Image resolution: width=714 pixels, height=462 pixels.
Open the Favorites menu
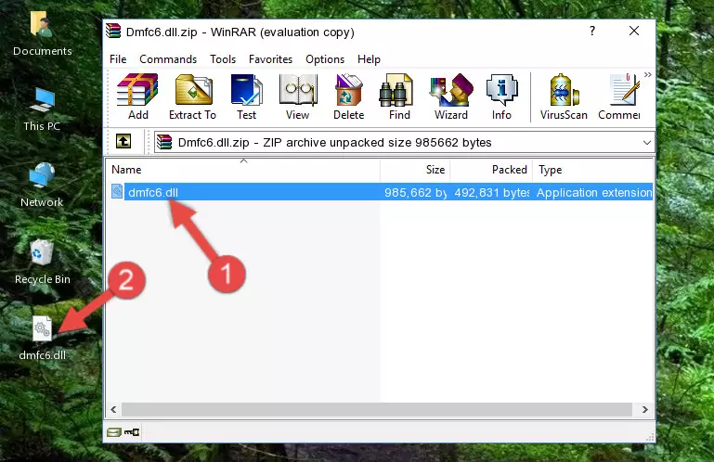270,59
